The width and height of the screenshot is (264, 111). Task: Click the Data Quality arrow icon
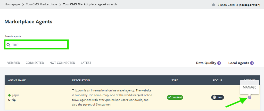pyautogui.click(x=219, y=63)
